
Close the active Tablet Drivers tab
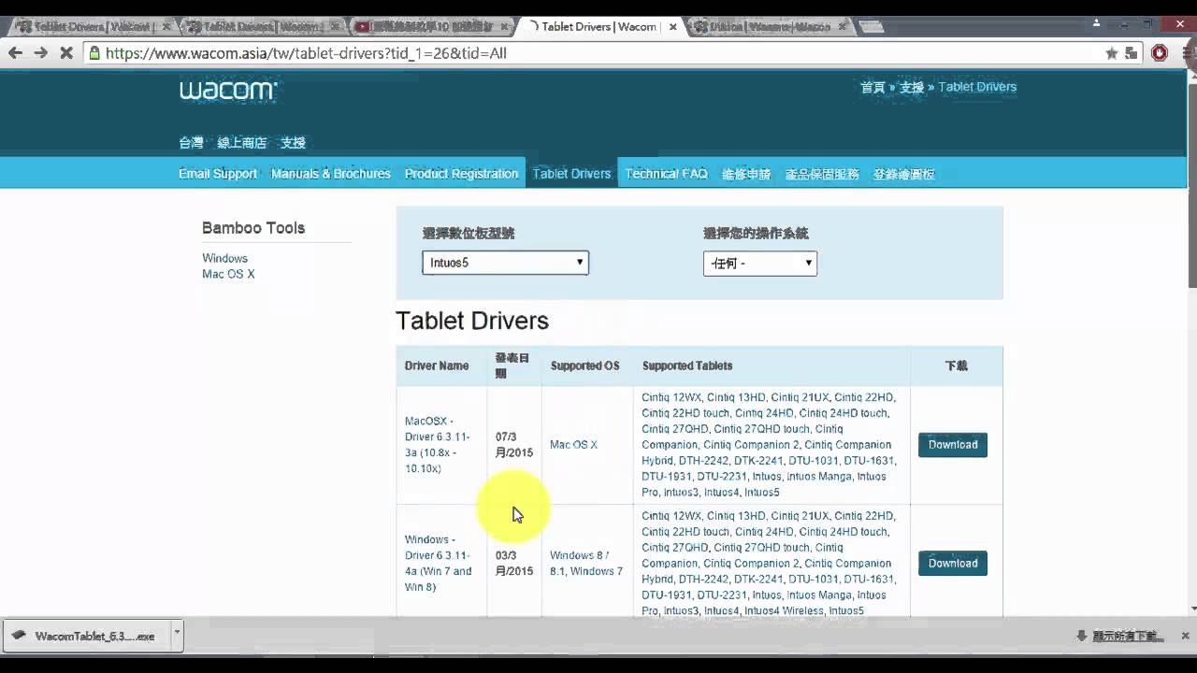[672, 26]
